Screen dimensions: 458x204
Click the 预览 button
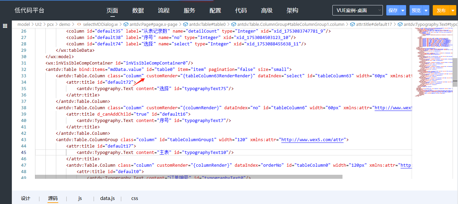click(x=416, y=10)
